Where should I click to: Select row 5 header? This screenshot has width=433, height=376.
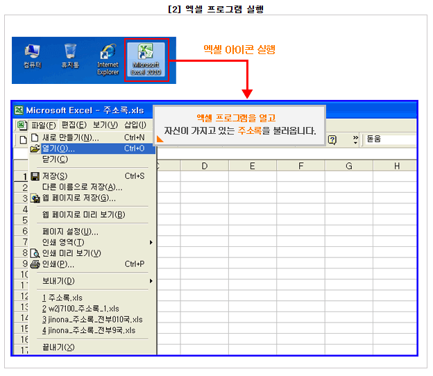[x=22, y=220]
